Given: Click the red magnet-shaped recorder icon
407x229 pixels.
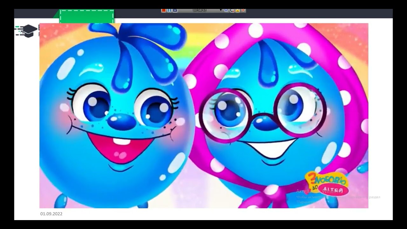Looking at the screenshot, I should pos(232,10).
